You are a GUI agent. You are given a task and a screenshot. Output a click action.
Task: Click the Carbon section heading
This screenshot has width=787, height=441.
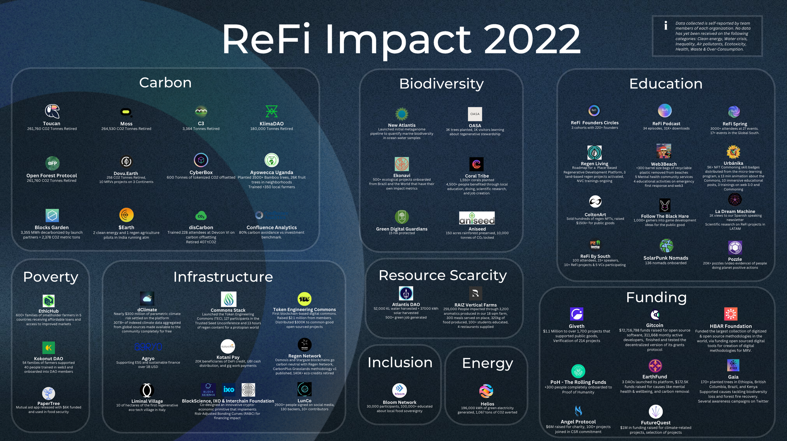point(165,83)
